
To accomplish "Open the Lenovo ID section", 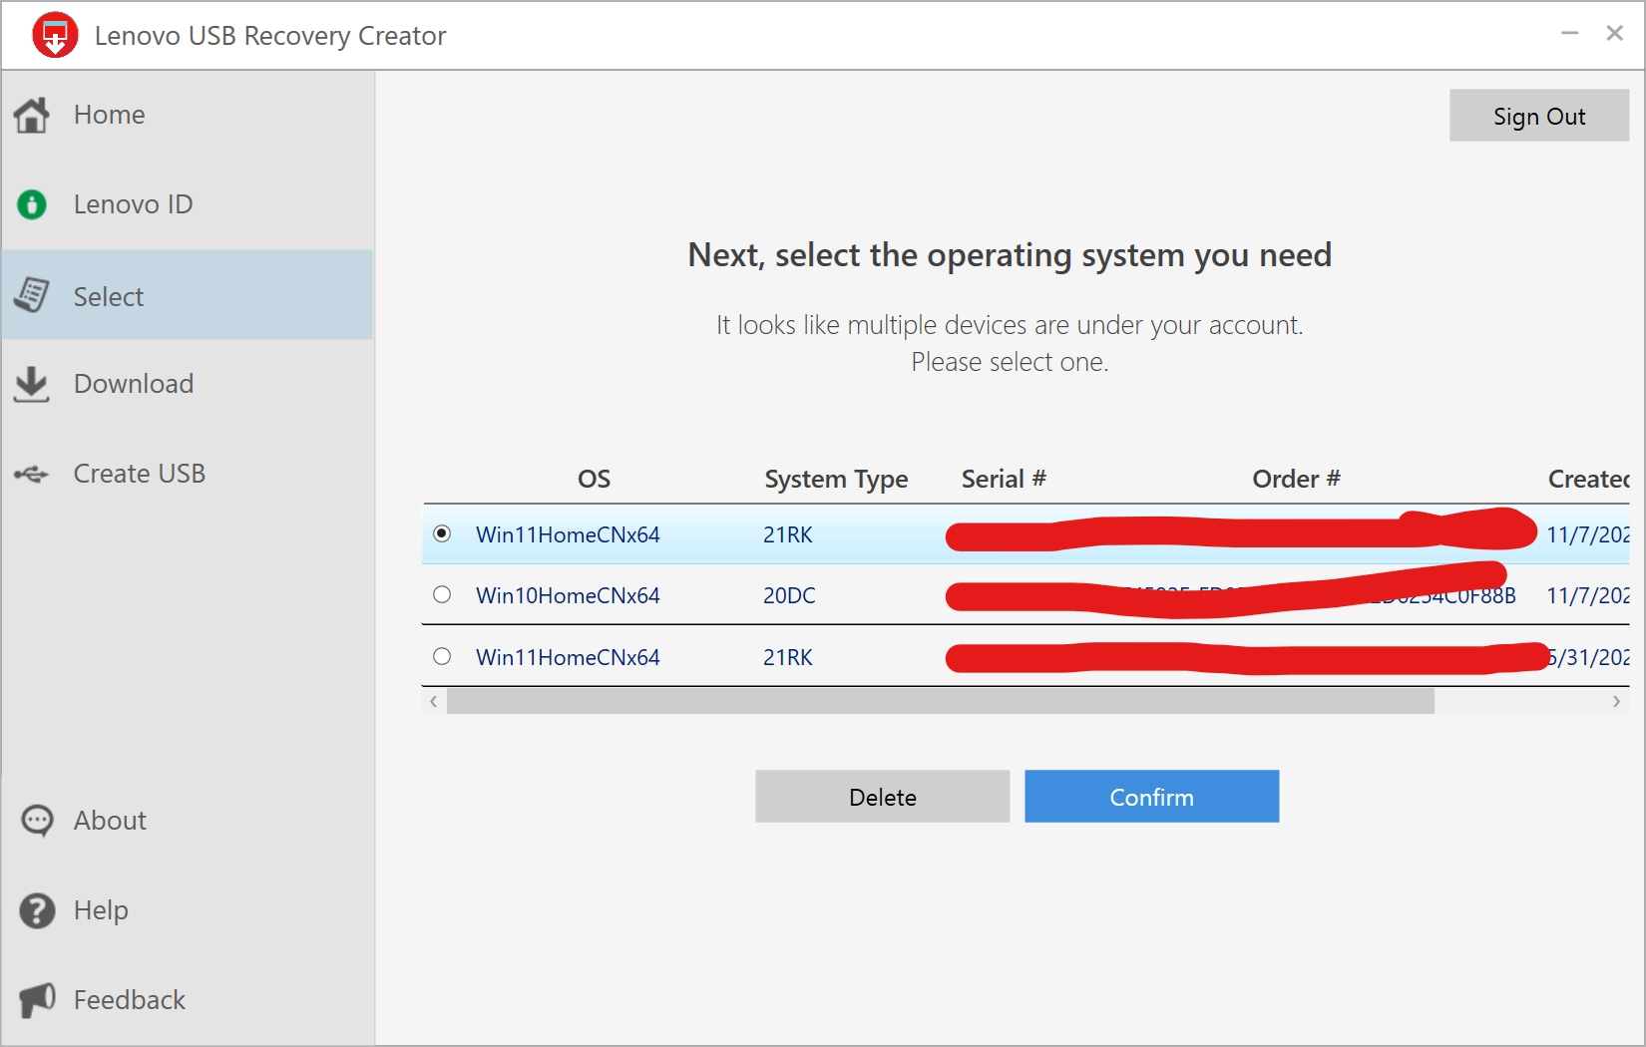I will [x=188, y=204].
